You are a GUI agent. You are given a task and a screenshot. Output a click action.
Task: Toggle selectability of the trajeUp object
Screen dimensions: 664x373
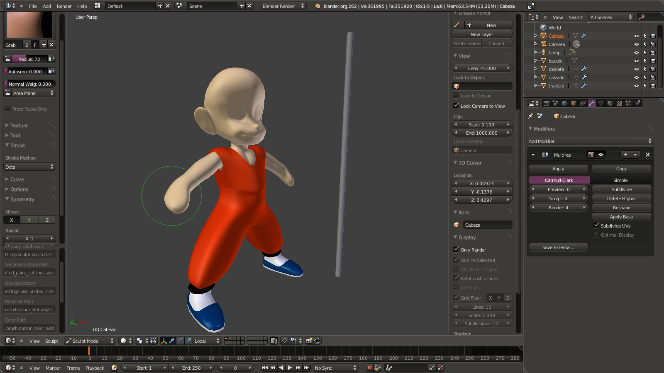(645, 86)
